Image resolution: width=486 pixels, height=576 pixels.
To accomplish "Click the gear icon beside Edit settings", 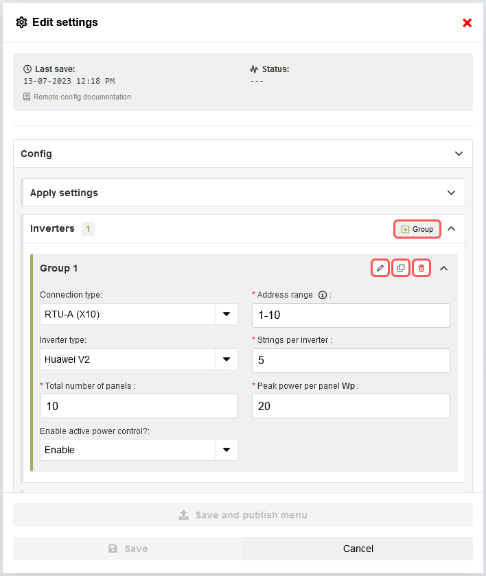I will (21, 23).
